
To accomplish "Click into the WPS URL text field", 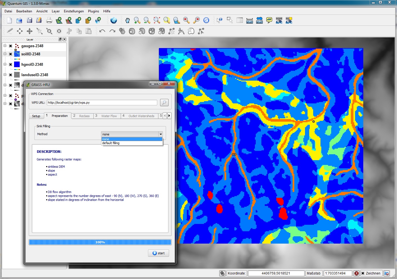I will pyautogui.click(x=102, y=103).
